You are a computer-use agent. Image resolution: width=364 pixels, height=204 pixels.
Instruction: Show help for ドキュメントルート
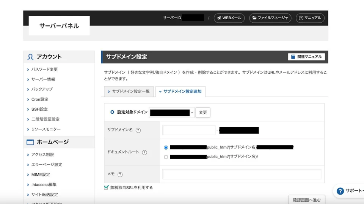click(144, 152)
